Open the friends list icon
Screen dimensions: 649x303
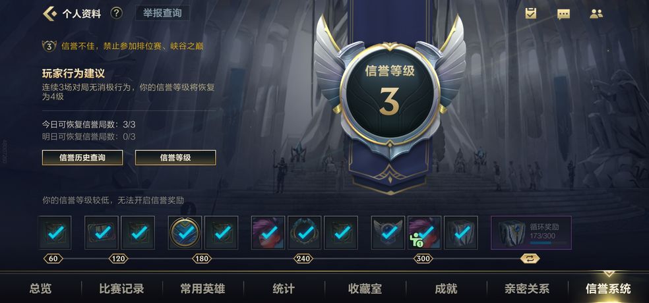[596, 14]
